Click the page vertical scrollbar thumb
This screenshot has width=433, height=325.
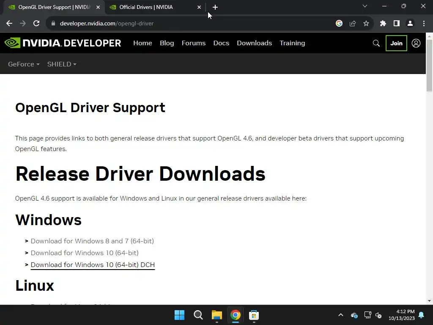(430, 66)
